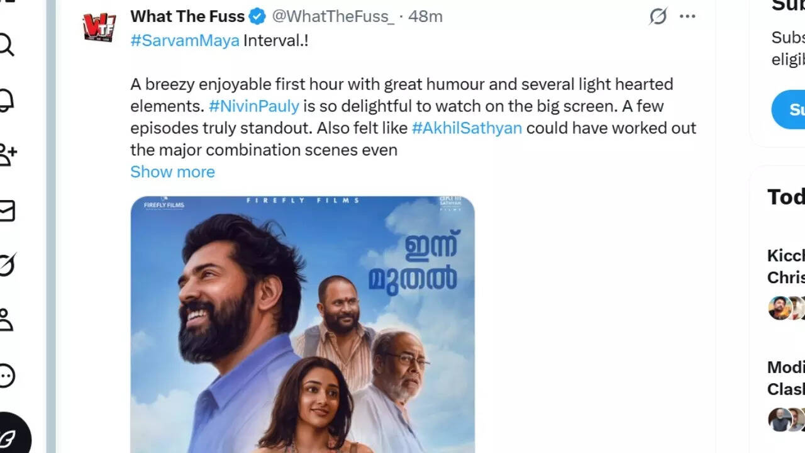Open Notifications bell in sidebar
The width and height of the screenshot is (805, 453).
[x=6, y=99]
